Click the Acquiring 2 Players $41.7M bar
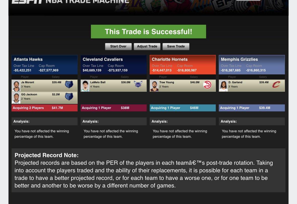The height and width of the screenshot is (204, 297). click(45, 108)
